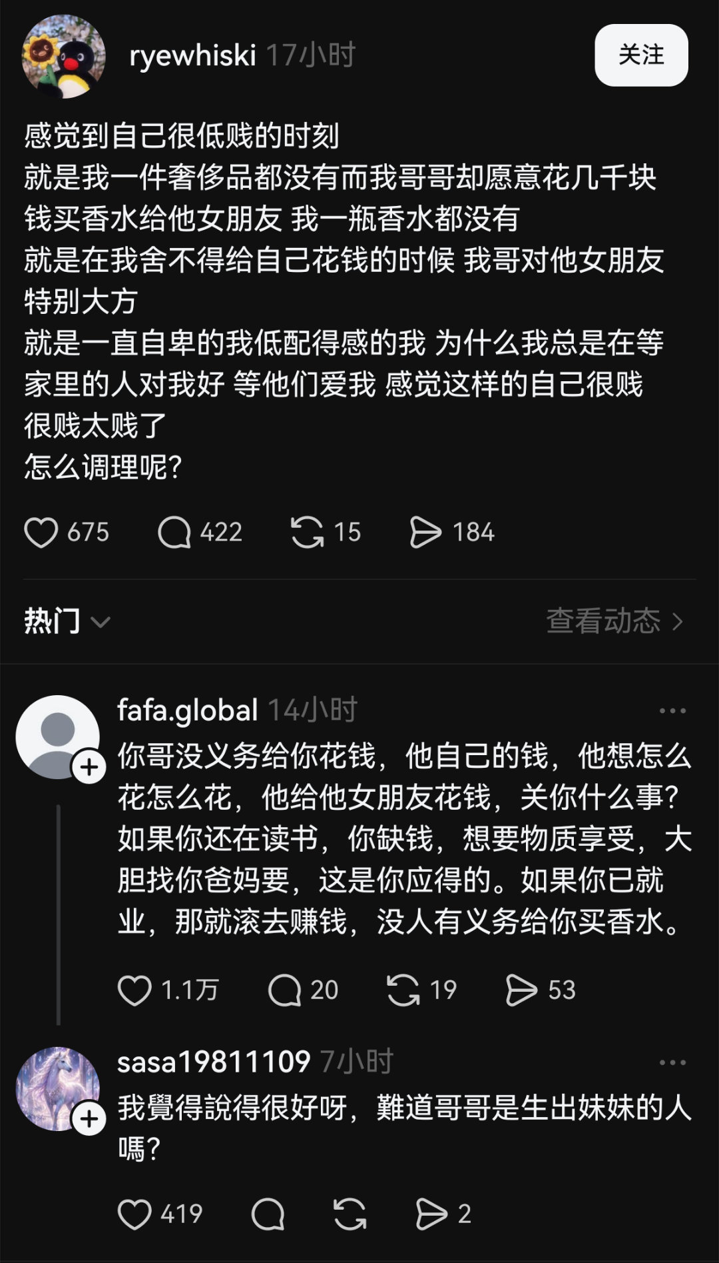Reply to sasa19811109's comment
Viewport: 719px width, 1263px height.
(x=268, y=1214)
